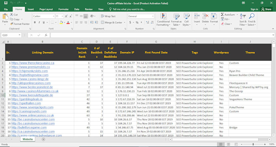This screenshot has width=276, height=147.
Task: Switch to the Data tab
Action: (77, 9)
